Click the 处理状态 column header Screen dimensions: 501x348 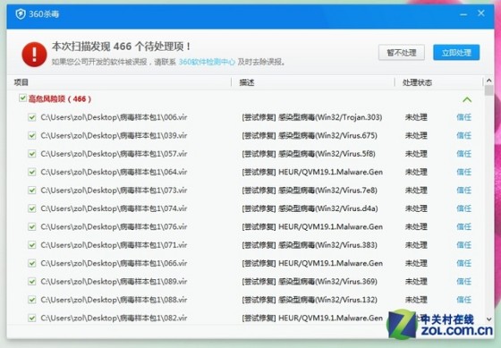(x=417, y=83)
